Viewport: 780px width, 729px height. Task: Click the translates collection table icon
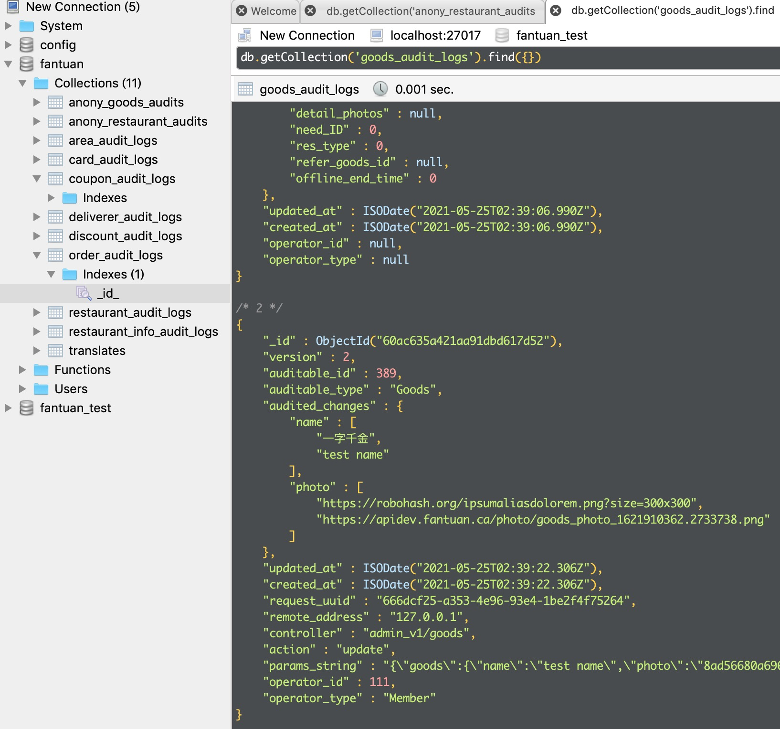coord(55,351)
